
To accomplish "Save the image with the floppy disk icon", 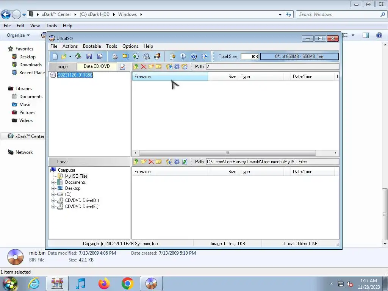I will coord(89,56).
